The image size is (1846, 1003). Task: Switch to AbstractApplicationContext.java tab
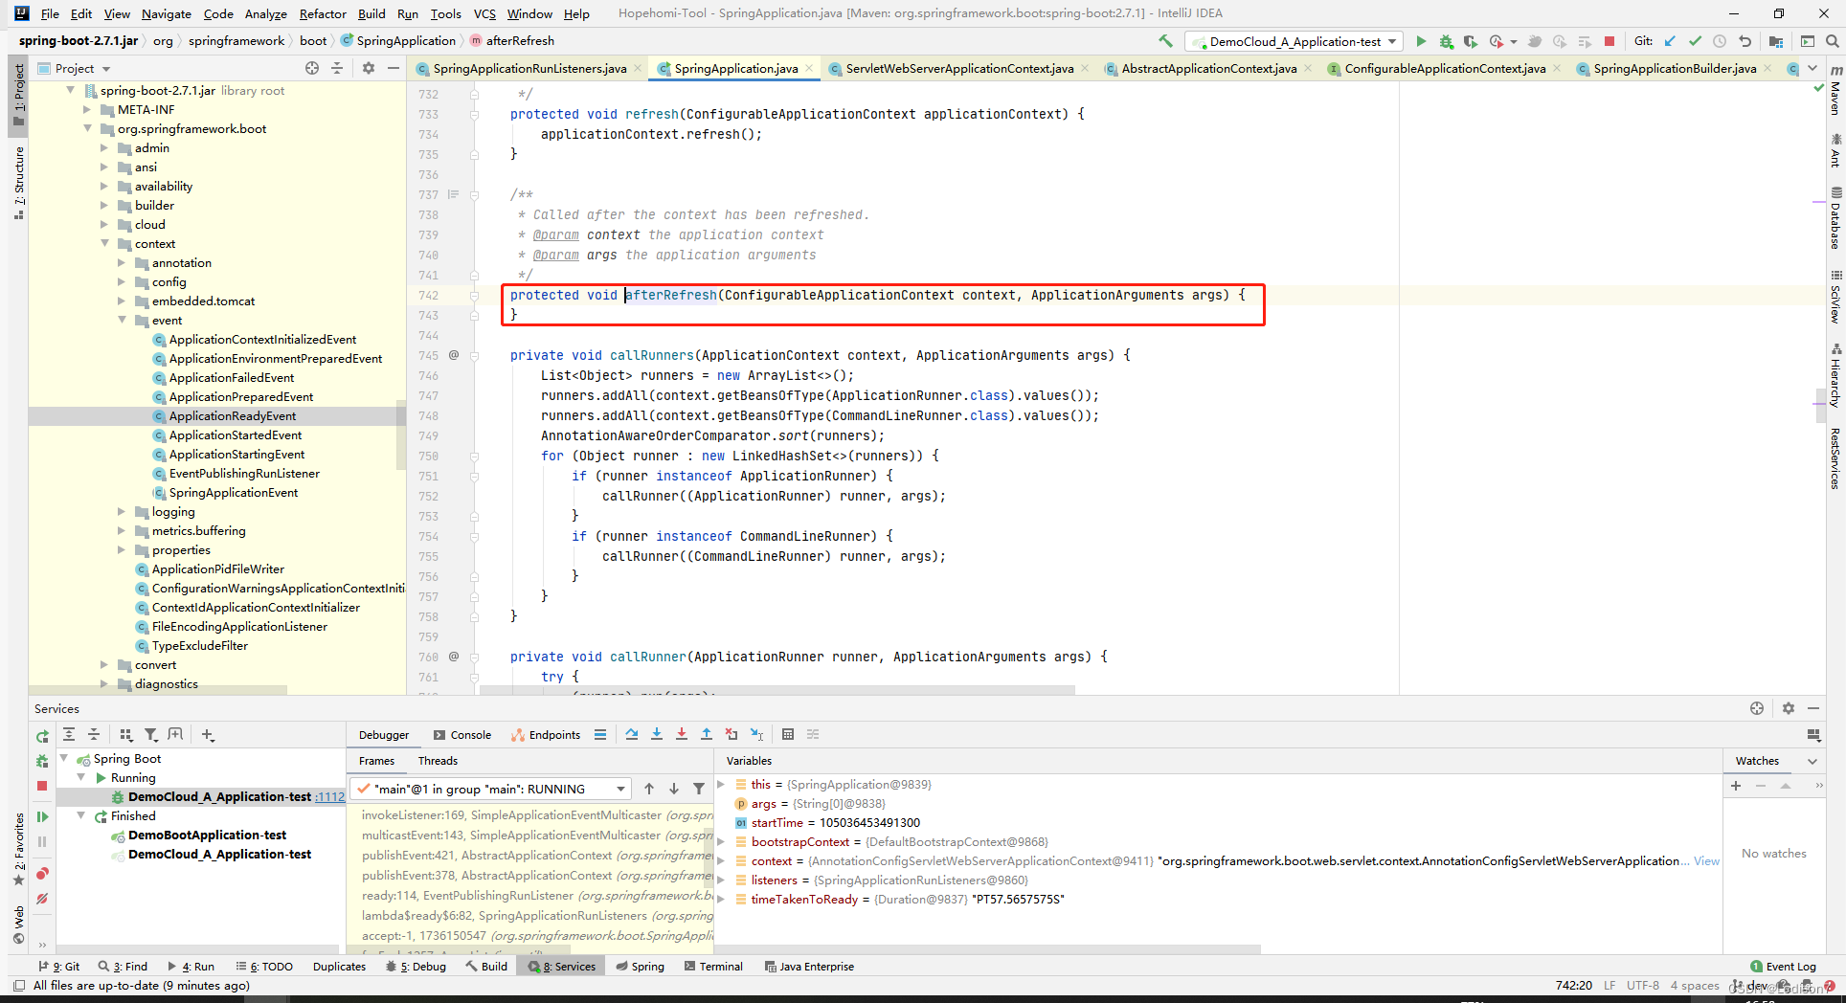[1208, 68]
